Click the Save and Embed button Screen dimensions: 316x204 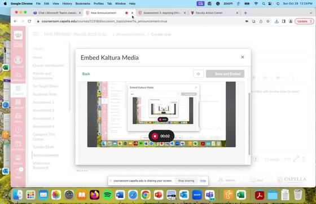225,74
